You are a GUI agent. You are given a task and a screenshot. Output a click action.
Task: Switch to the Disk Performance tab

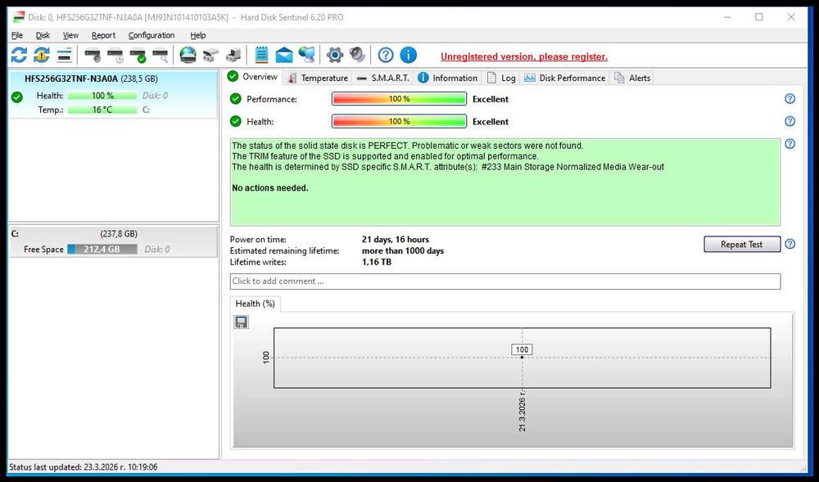point(564,78)
